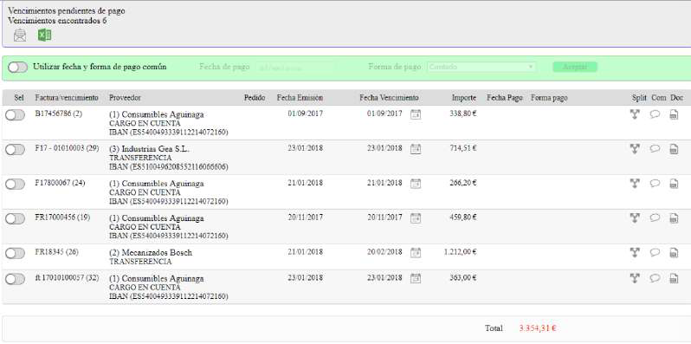Enable common payment date and method switch

pyautogui.click(x=17, y=67)
